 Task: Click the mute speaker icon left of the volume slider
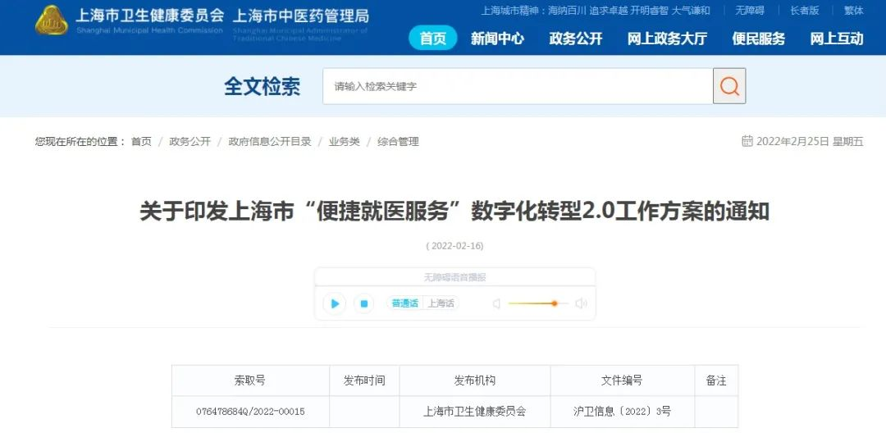(496, 303)
